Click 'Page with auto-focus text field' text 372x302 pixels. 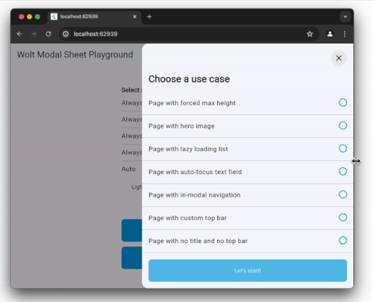[x=195, y=172]
